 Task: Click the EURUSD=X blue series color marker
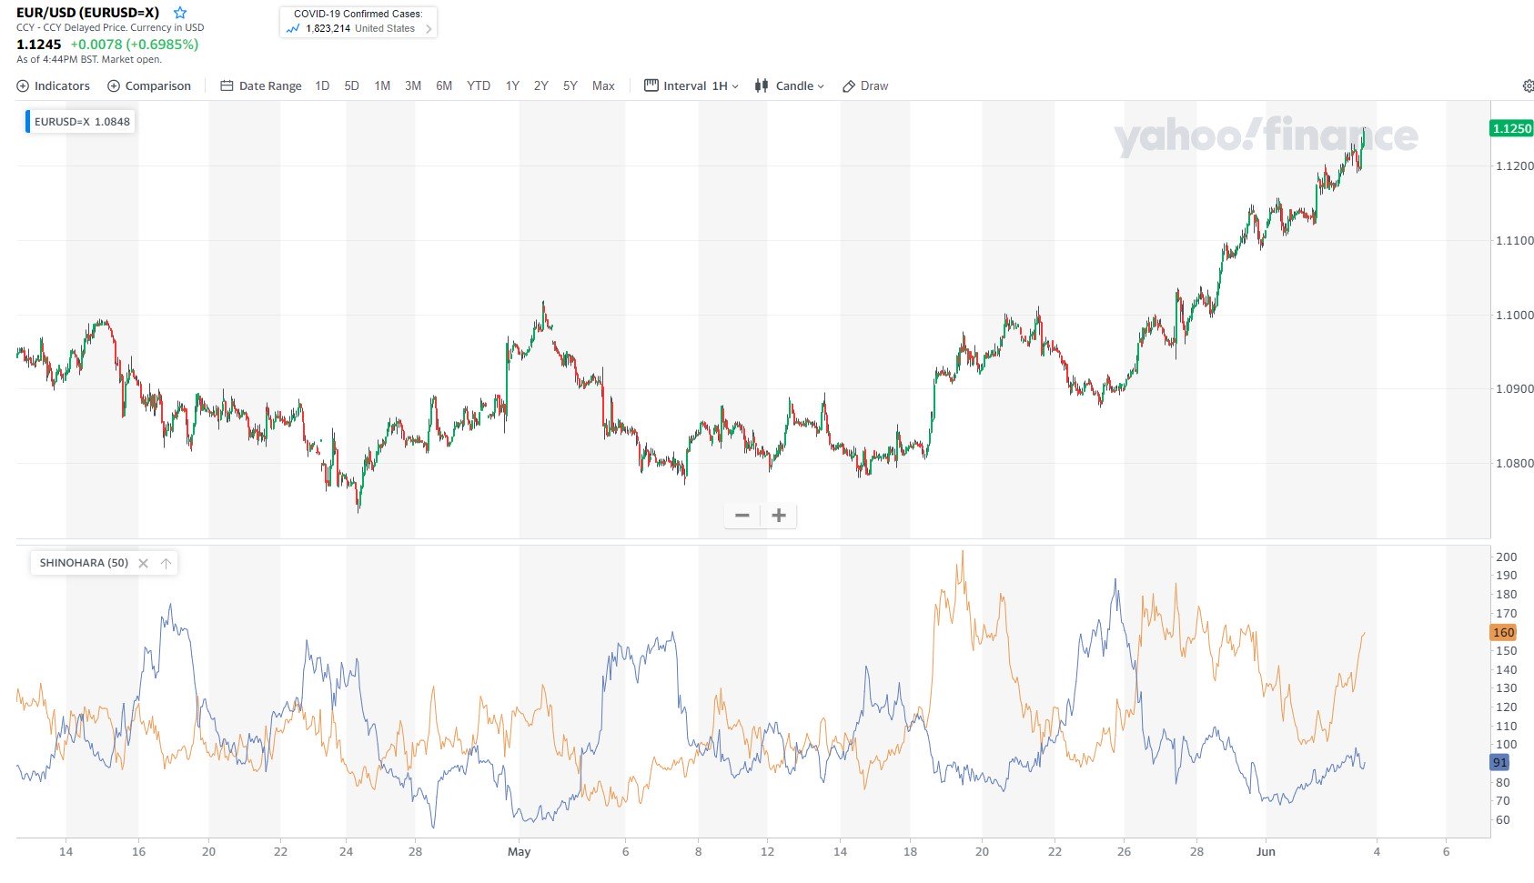tap(27, 121)
